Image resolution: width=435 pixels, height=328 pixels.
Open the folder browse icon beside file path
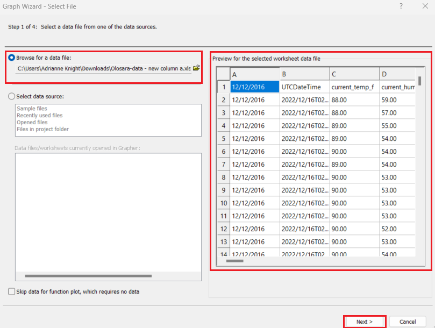pyautogui.click(x=196, y=68)
